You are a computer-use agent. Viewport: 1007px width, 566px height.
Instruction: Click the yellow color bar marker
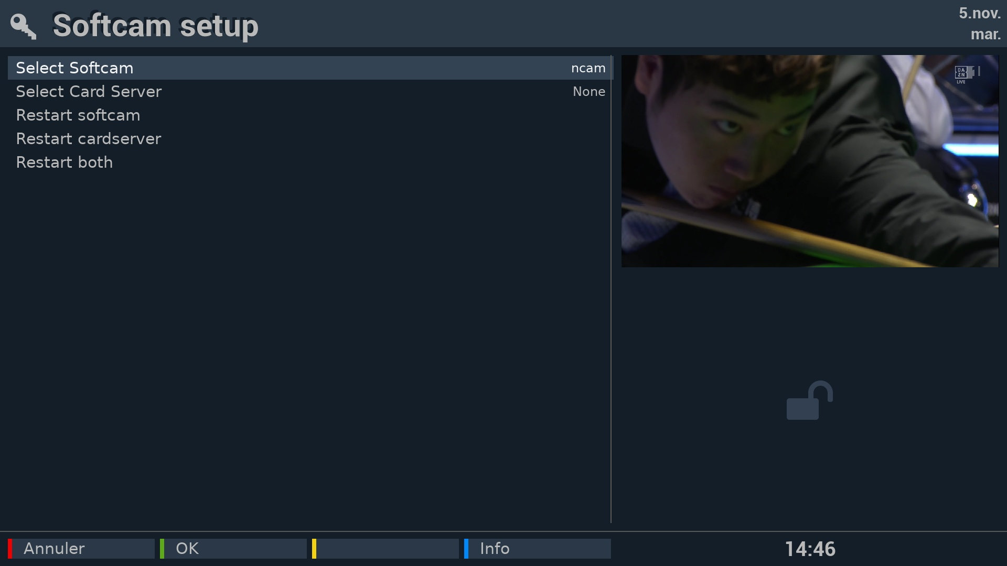pyautogui.click(x=314, y=548)
